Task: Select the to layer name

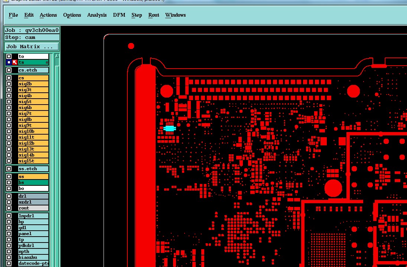Action: click(33, 56)
